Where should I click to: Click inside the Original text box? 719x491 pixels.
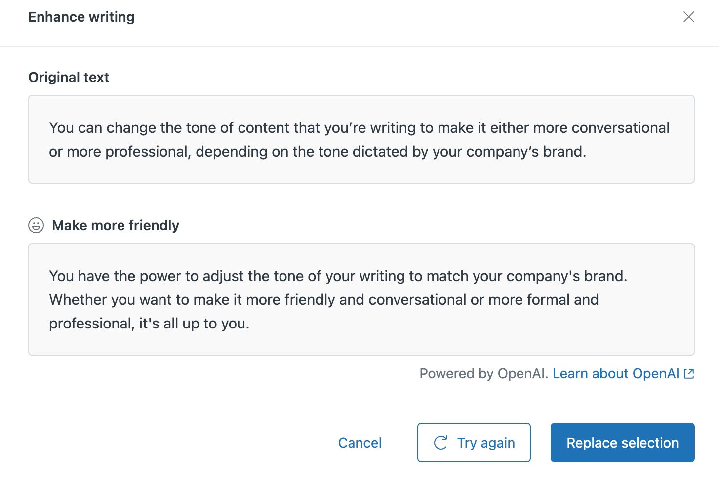(x=361, y=139)
